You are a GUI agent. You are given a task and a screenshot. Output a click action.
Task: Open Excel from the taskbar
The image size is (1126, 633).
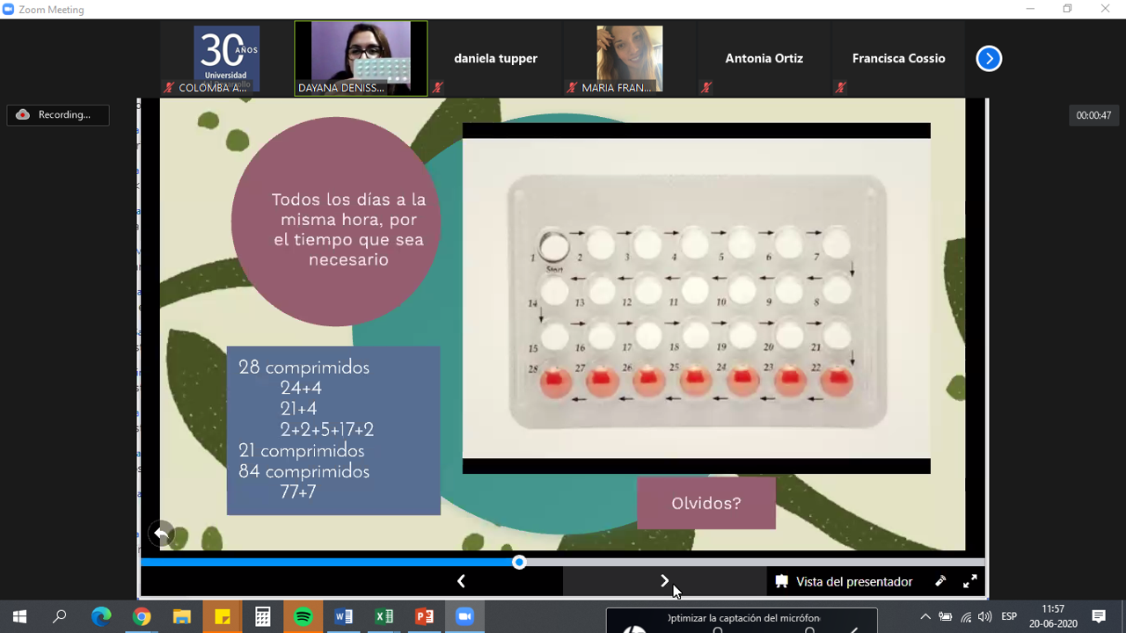pos(384,616)
